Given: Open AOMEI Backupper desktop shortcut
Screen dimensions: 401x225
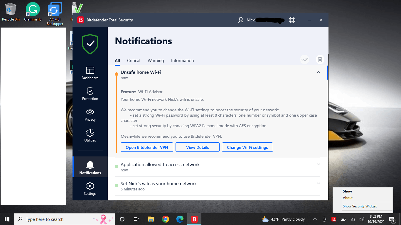Looking at the screenshot, I should [55, 14].
